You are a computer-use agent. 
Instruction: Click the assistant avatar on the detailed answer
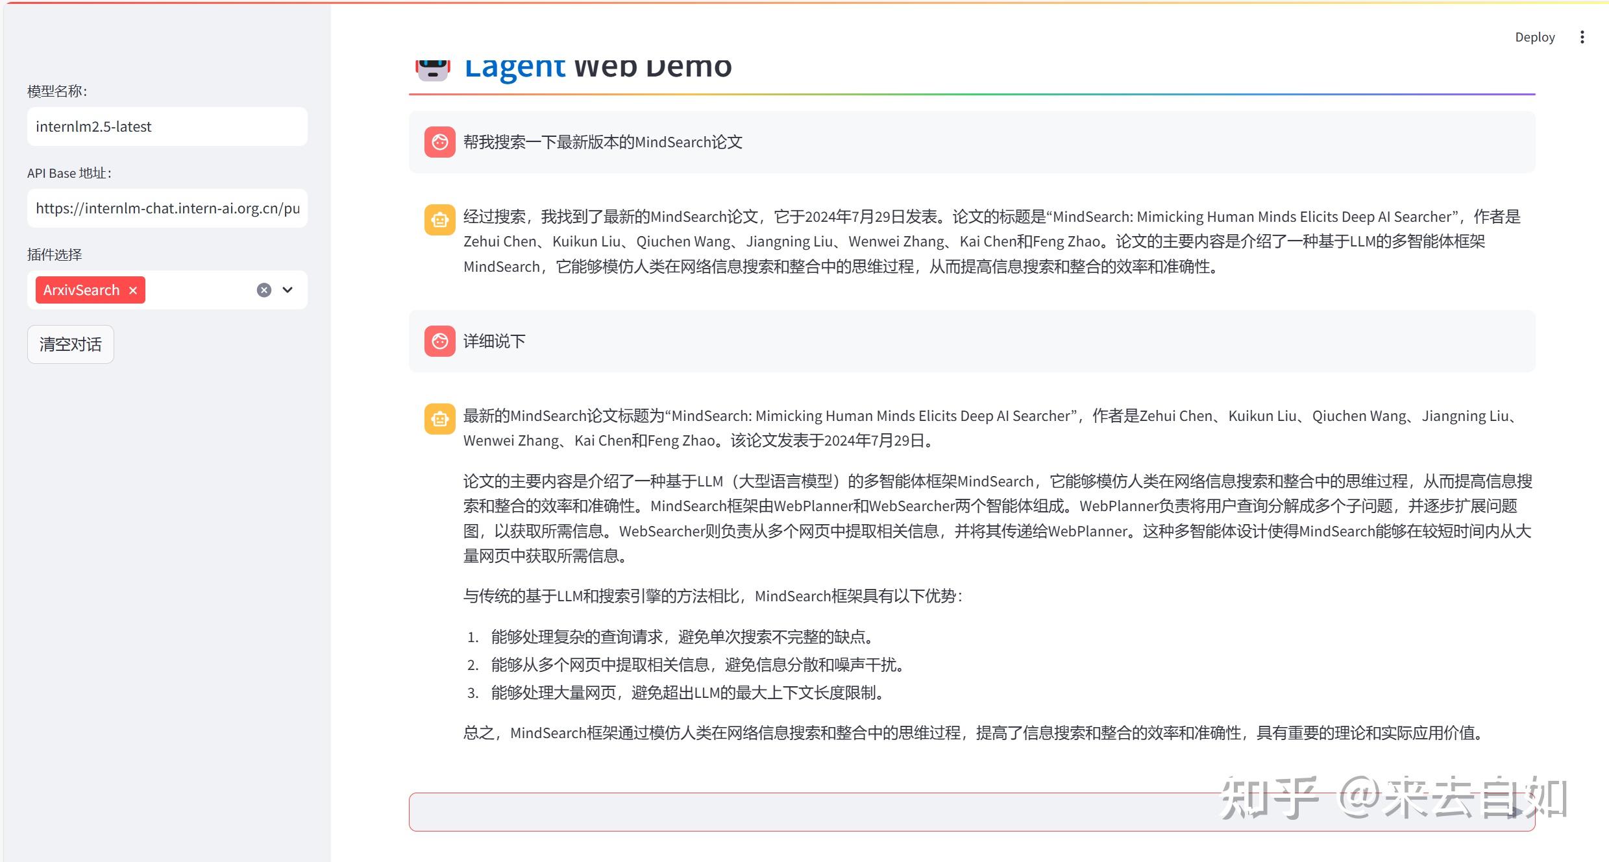pos(439,419)
